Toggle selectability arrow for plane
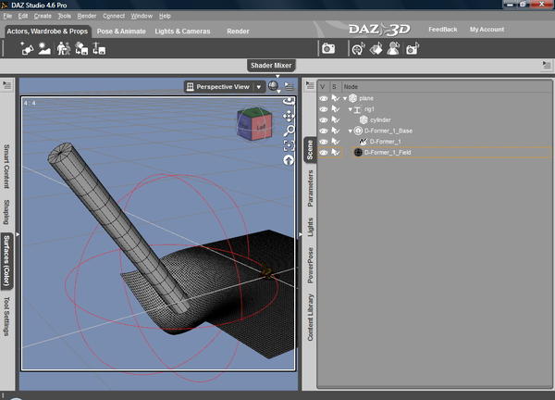Screen dimensions: 555x400 click(335, 98)
